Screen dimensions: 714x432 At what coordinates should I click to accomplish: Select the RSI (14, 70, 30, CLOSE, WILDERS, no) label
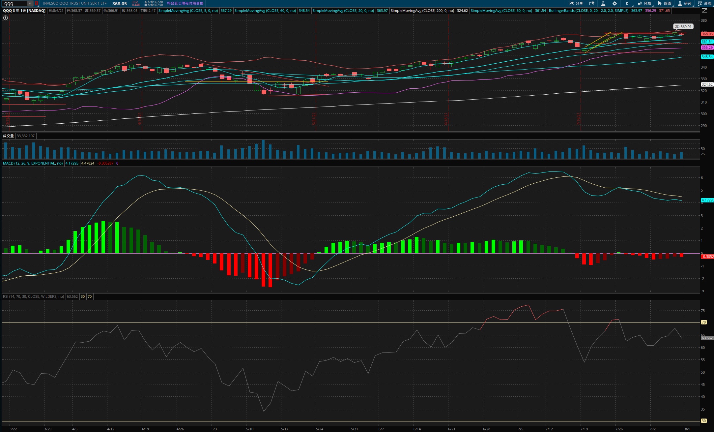click(x=33, y=296)
